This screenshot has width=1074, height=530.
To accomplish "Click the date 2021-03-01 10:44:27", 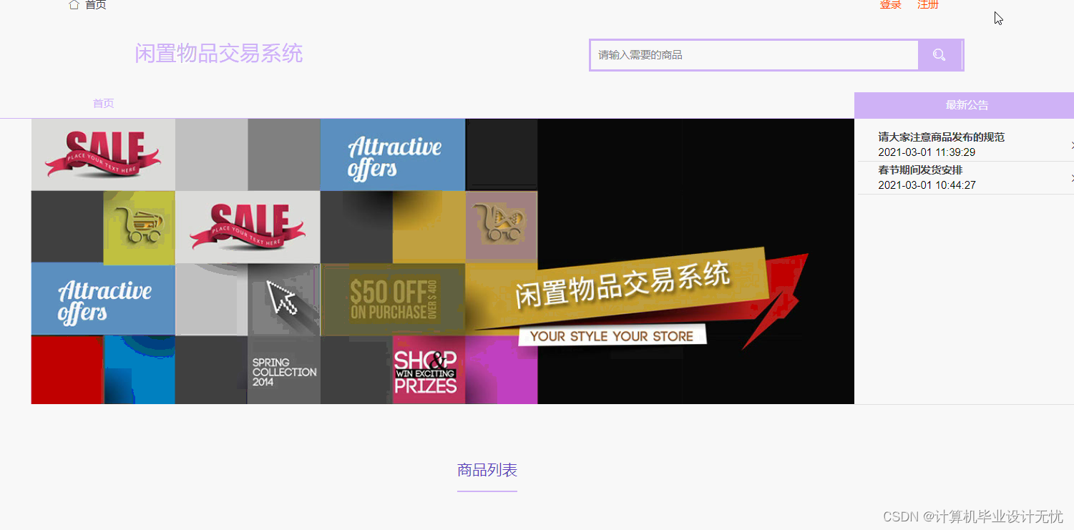I will click(x=927, y=185).
